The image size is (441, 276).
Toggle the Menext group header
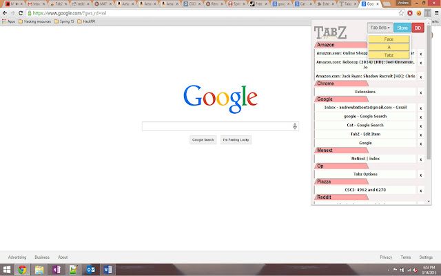tap(341, 150)
